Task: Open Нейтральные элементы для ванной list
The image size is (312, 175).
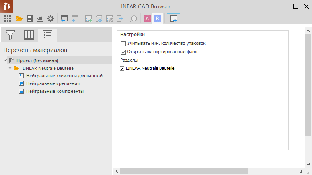Action: pos(64,76)
